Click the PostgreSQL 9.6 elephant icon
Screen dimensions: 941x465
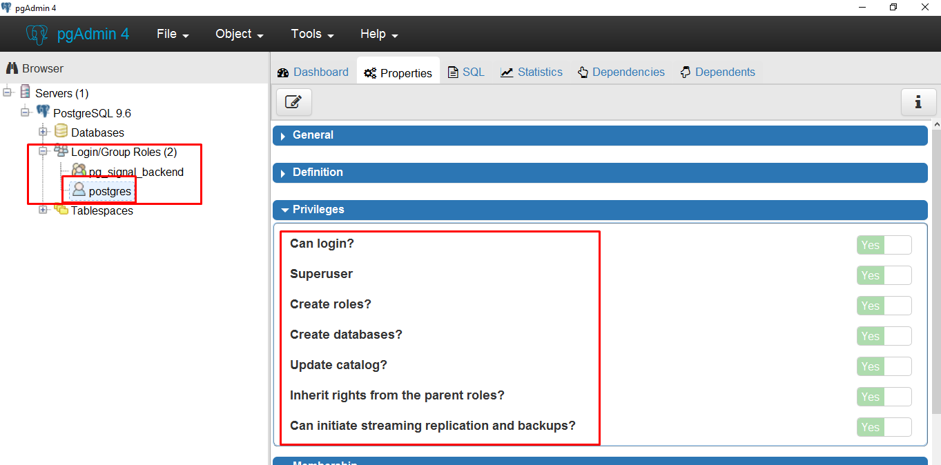[x=43, y=112]
